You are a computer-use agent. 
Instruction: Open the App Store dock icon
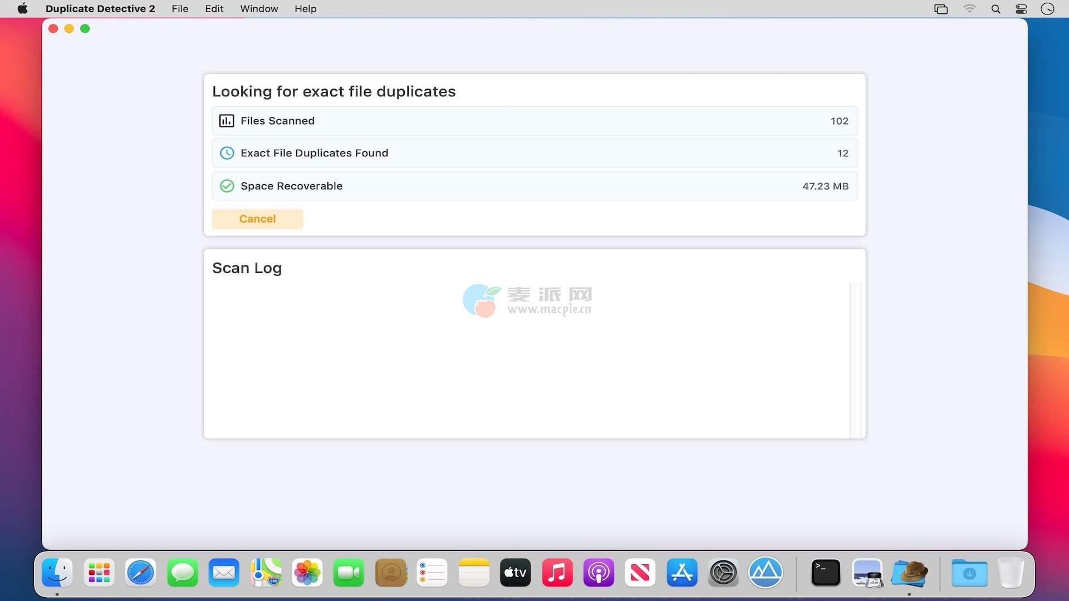coord(681,573)
